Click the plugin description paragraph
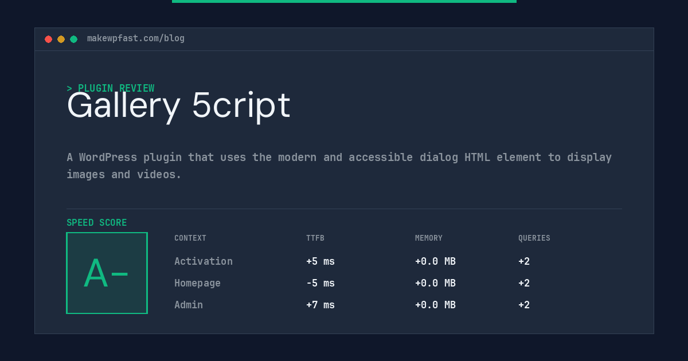688x361 pixels. click(339, 166)
